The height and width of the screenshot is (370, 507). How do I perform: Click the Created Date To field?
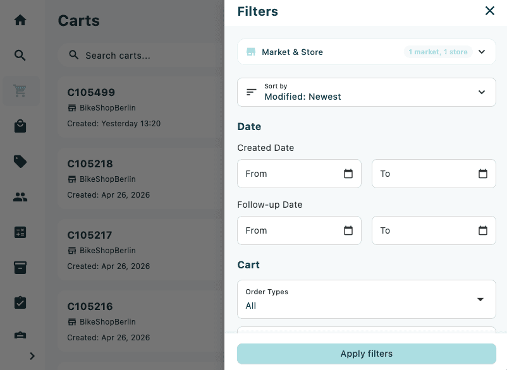click(434, 174)
